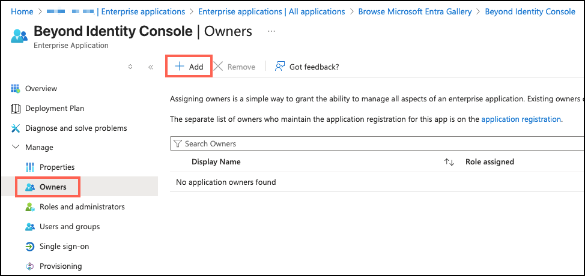Open the ellipsis more options menu
This screenshot has height=276, width=585.
click(x=271, y=31)
